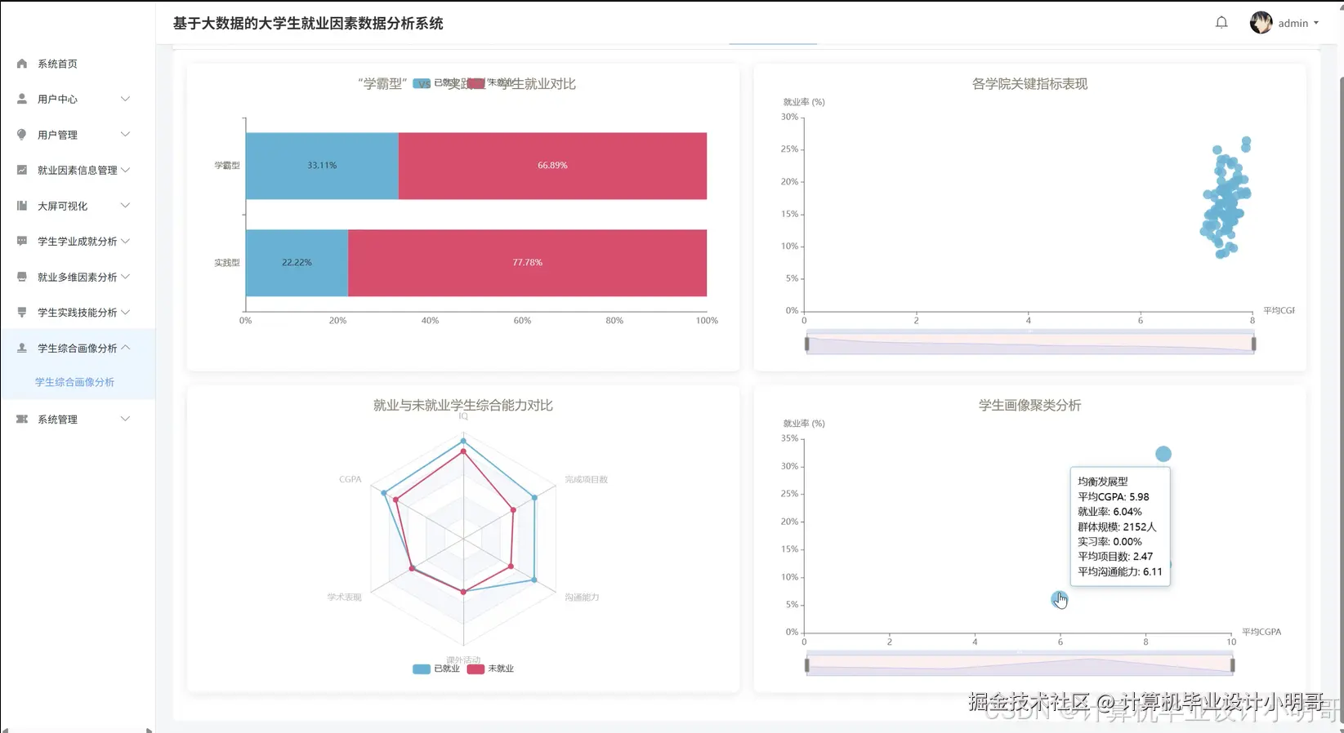Click right zoom handle under 各学院关键指标表现
This screenshot has height=733, width=1344.
(1253, 344)
